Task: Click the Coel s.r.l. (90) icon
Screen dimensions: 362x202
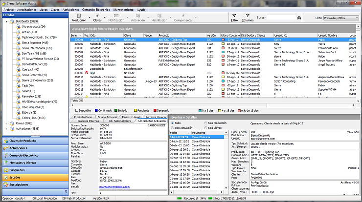Action: coord(19,70)
